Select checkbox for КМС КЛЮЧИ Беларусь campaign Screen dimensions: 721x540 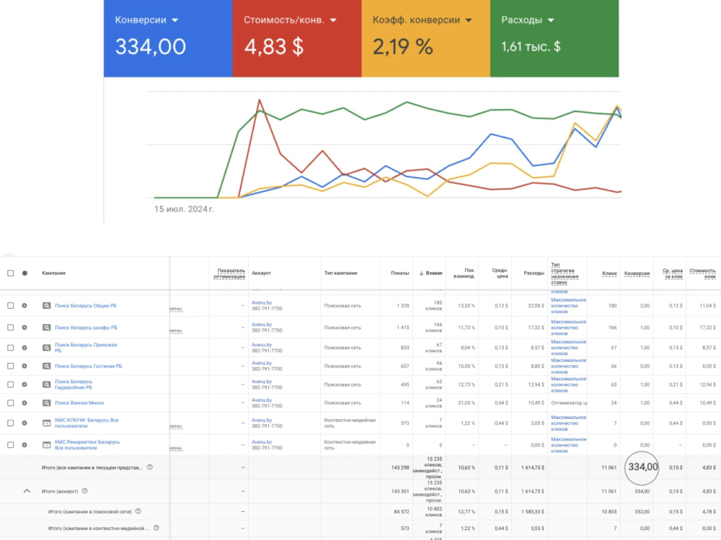[11, 423]
